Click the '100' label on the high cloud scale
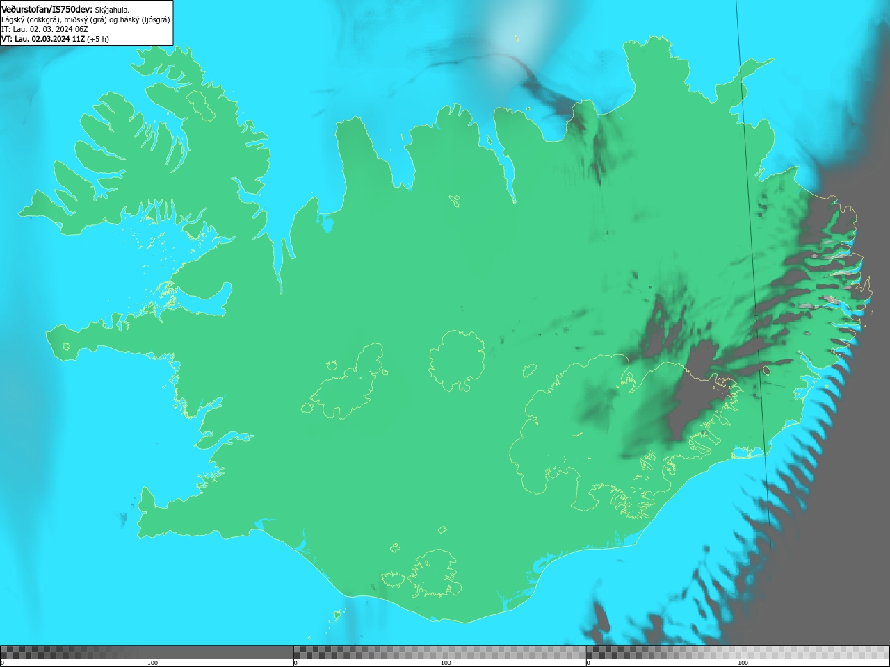This screenshot has height=667, width=890. pos(743,663)
